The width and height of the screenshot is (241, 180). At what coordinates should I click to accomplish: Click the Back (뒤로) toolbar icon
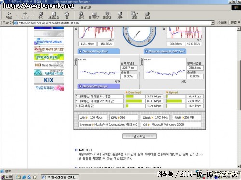tap(9, 15)
